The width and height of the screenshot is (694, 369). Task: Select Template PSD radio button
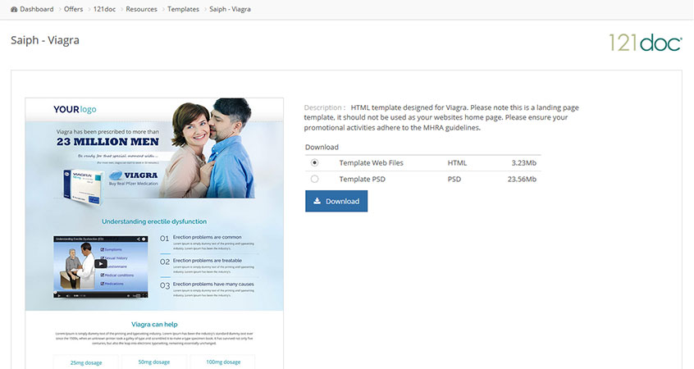click(314, 180)
